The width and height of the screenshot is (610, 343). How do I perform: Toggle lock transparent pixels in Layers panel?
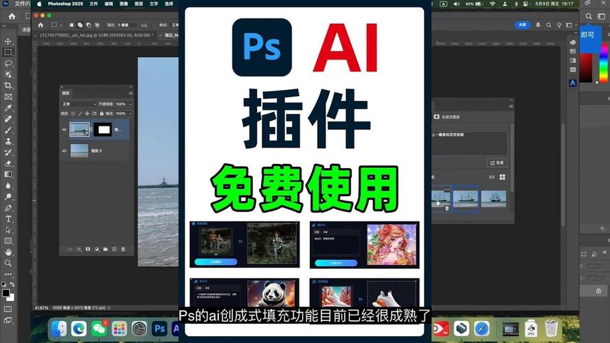(x=73, y=113)
